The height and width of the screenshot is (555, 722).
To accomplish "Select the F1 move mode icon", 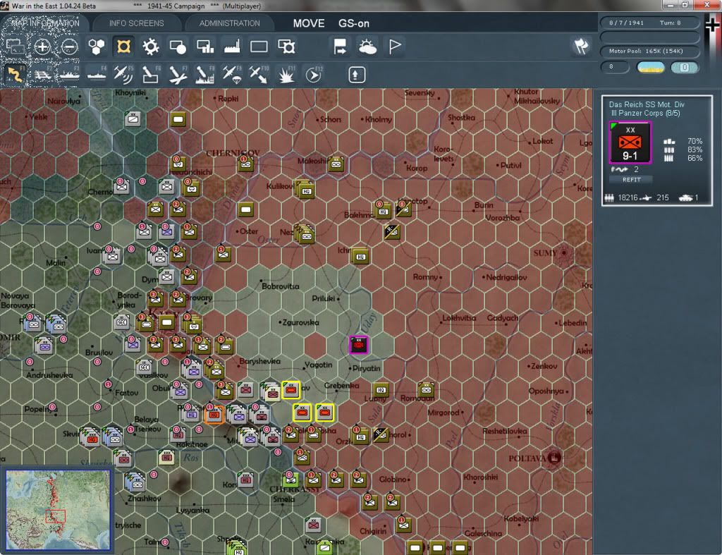I will coord(15,75).
